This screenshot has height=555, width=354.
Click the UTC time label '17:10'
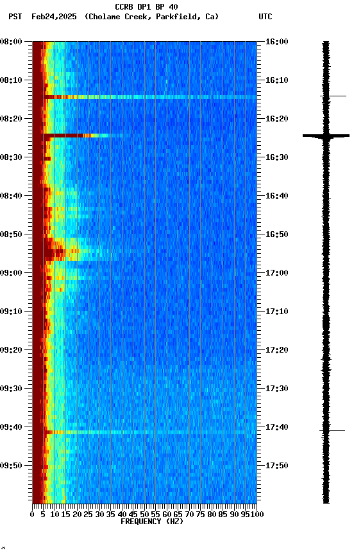coord(277,312)
